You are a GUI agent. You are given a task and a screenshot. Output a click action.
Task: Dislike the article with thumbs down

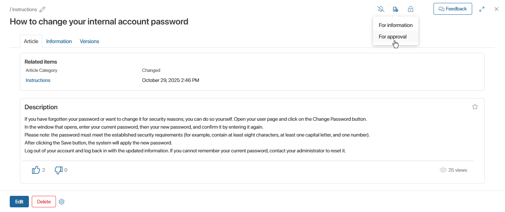58,170
